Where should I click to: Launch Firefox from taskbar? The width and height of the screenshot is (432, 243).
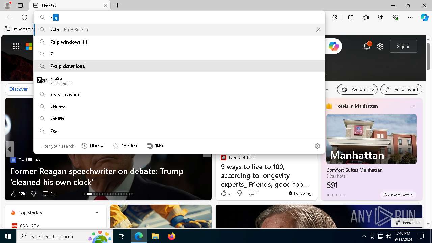[x=171, y=236]
